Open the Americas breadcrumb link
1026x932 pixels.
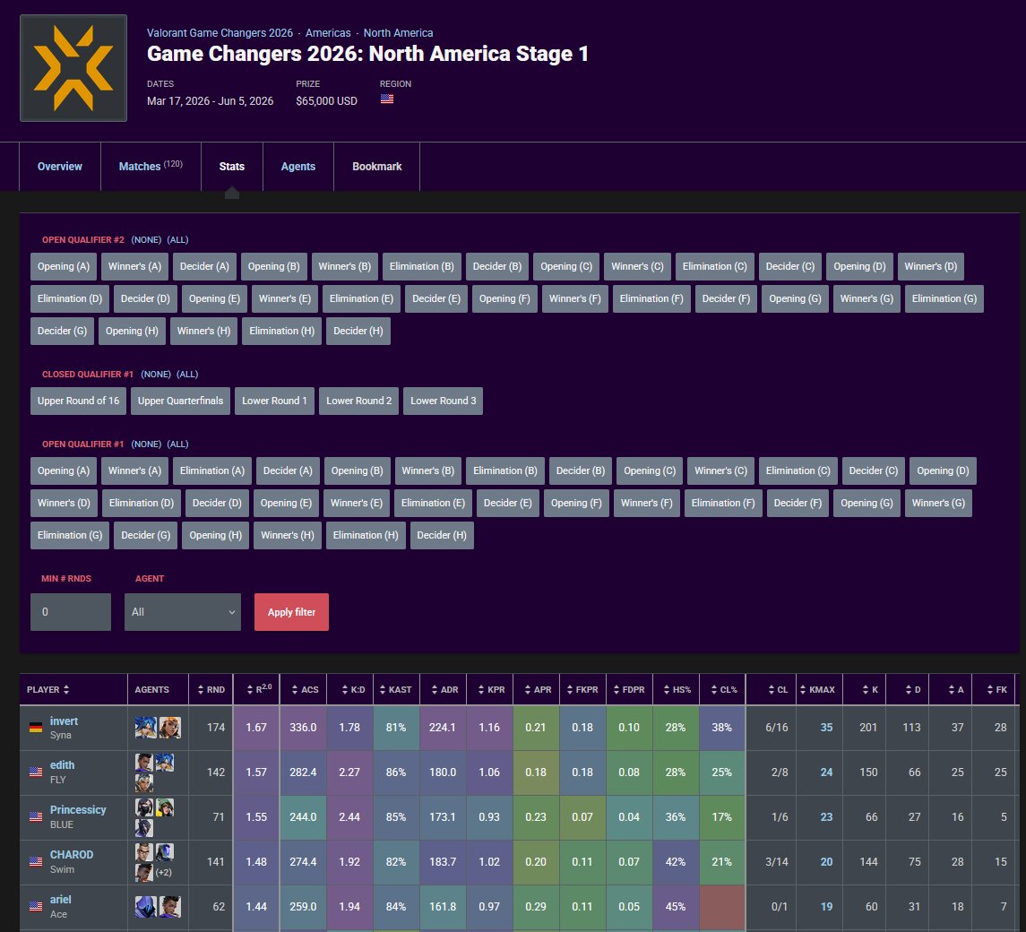click(328, 33)
